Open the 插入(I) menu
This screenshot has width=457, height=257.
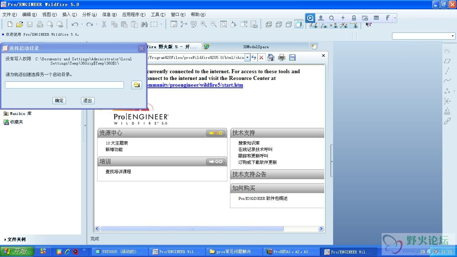[69, 15]
